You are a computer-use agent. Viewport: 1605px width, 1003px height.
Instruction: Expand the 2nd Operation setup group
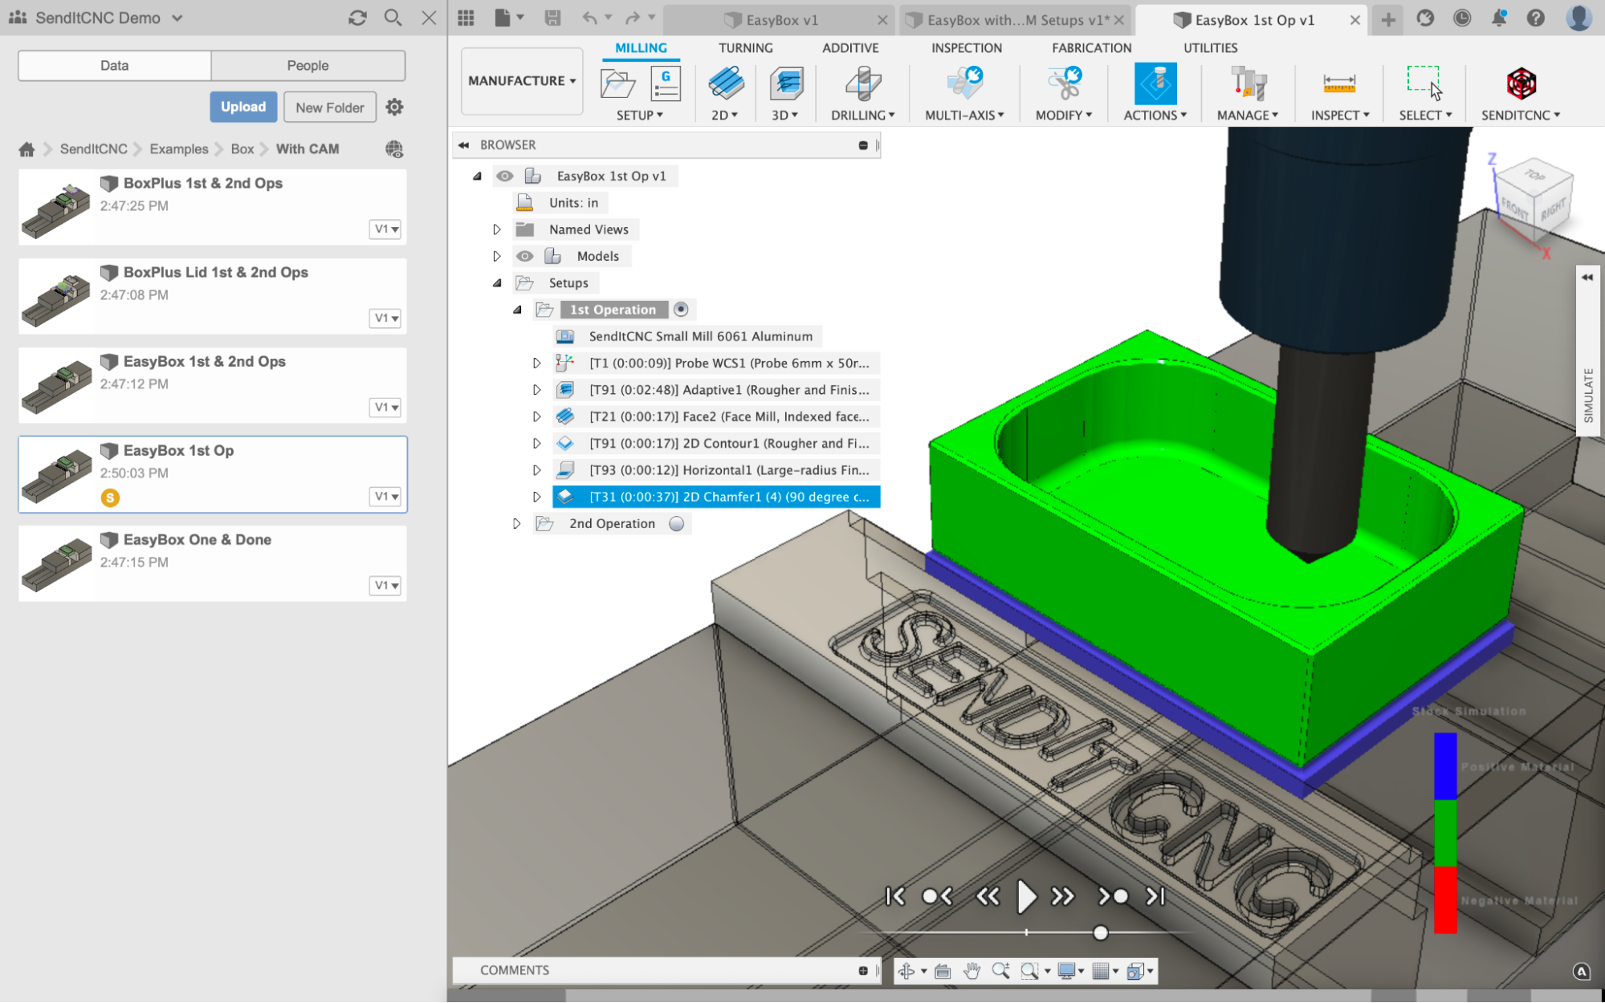(x=515, y=523)
